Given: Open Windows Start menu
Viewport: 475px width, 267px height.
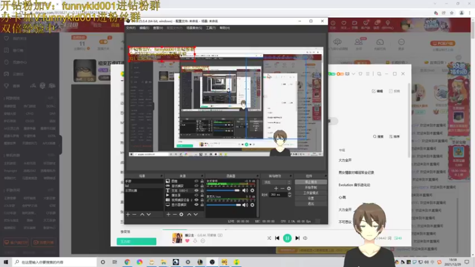Looking at the screenshot, I should pos(6,262).
